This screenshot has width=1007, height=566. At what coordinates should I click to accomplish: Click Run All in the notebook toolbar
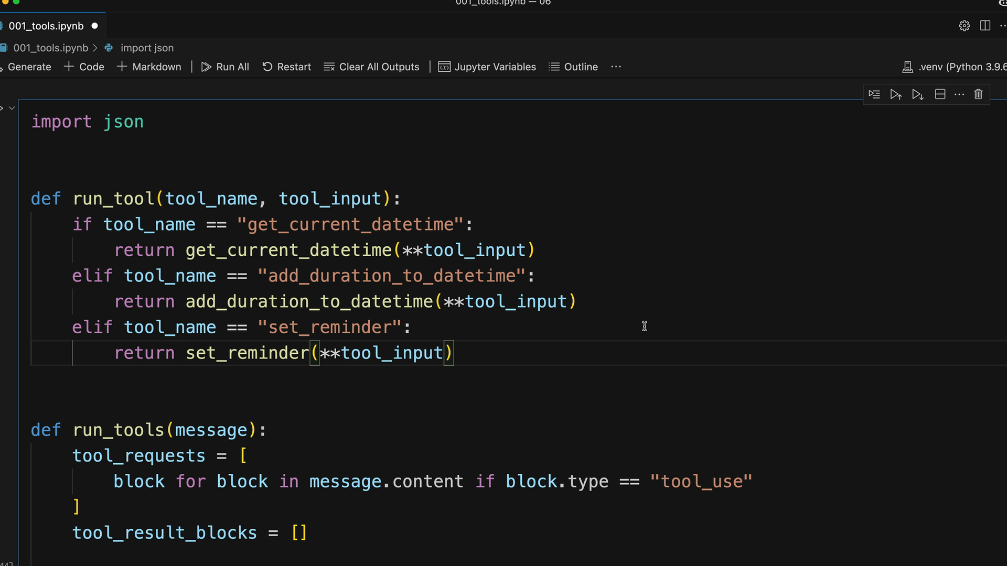tap(225, 67)
